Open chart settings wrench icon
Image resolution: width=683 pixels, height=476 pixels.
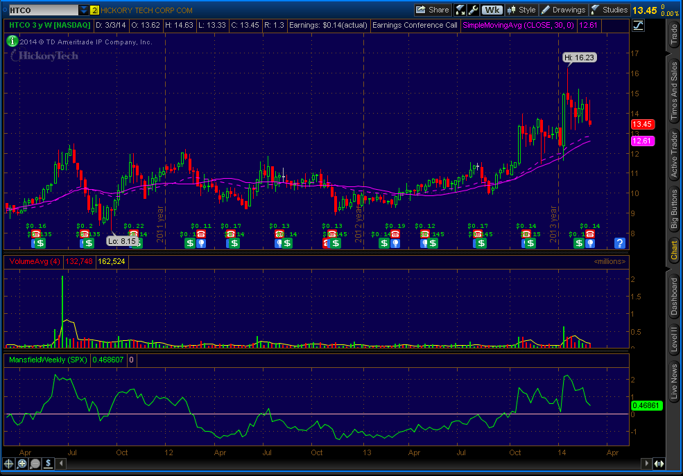tap(473, 10)
